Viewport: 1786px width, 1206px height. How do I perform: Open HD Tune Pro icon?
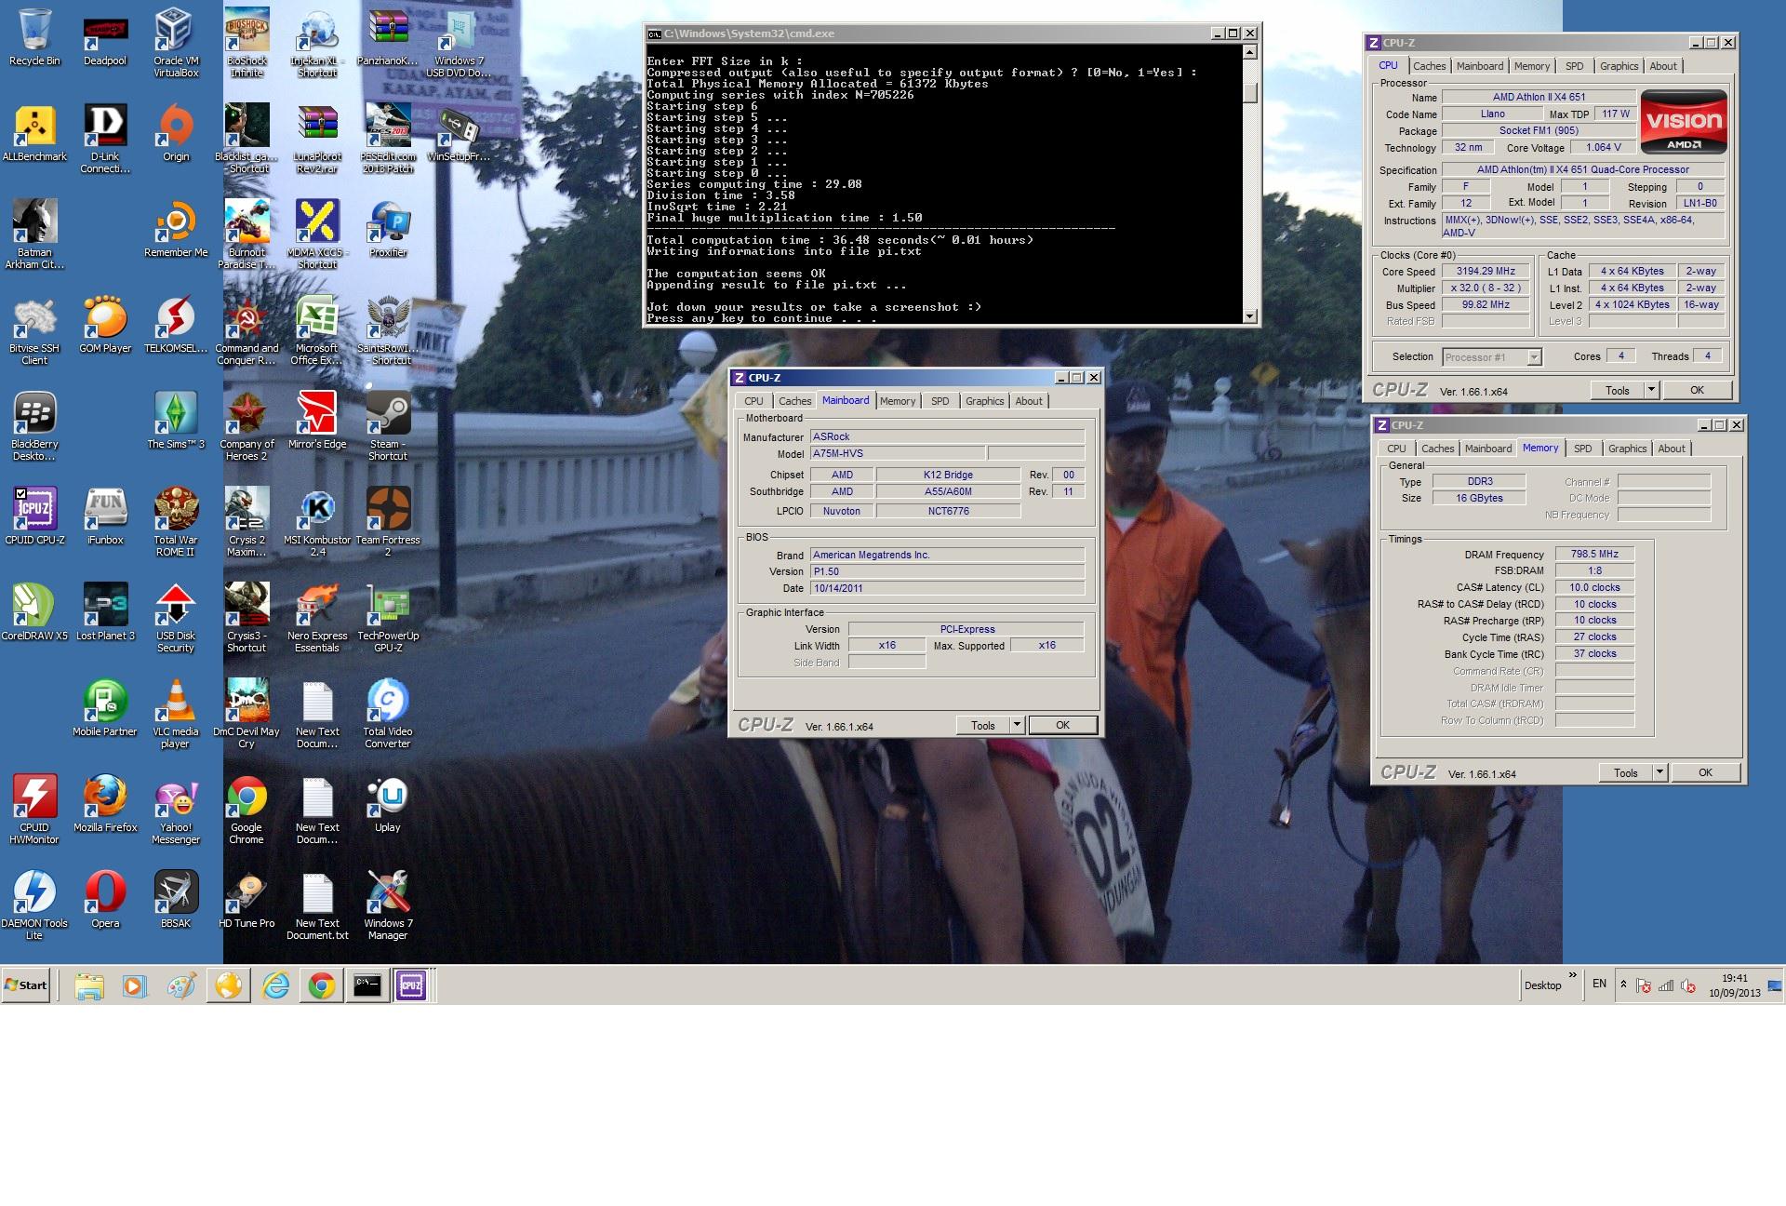click(x=247, y=899)
